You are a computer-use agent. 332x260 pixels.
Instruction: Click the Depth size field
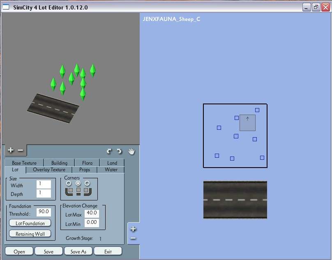(44, 193)
